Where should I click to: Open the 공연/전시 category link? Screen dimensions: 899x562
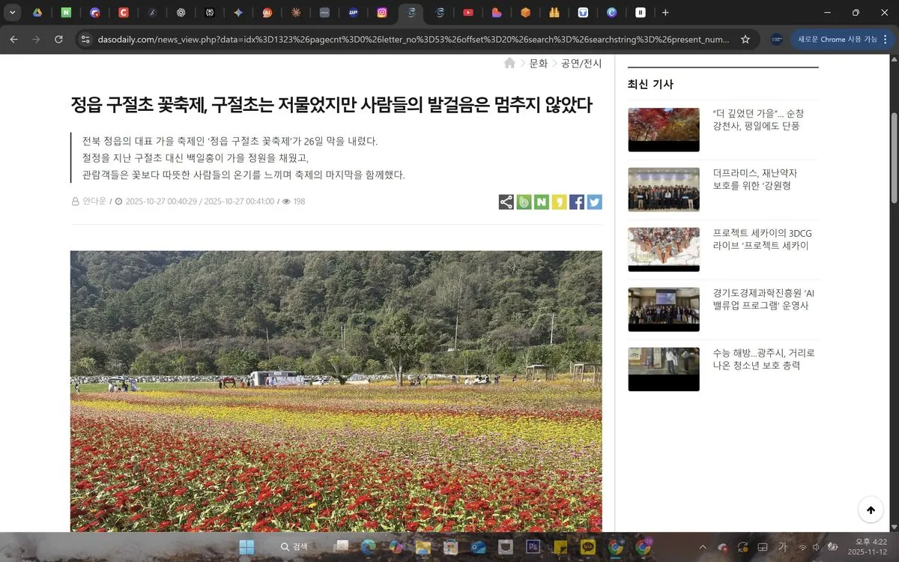coord(581,64)
